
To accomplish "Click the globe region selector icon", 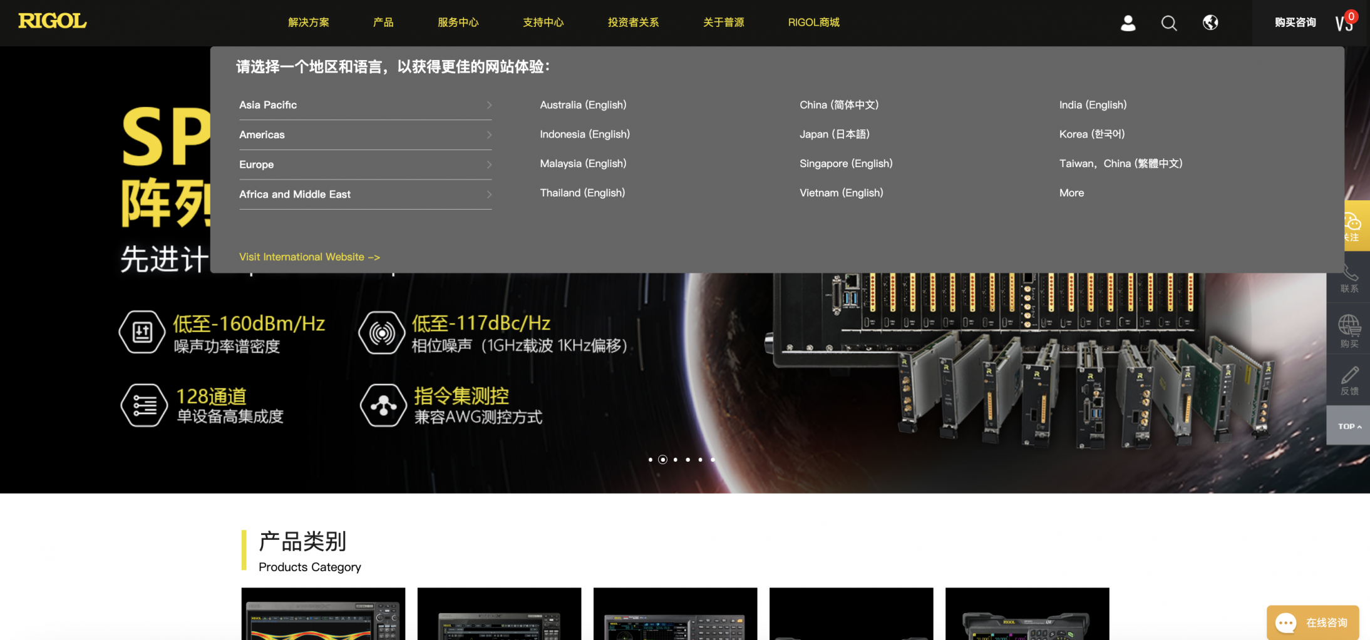I will coord(1210,23).
